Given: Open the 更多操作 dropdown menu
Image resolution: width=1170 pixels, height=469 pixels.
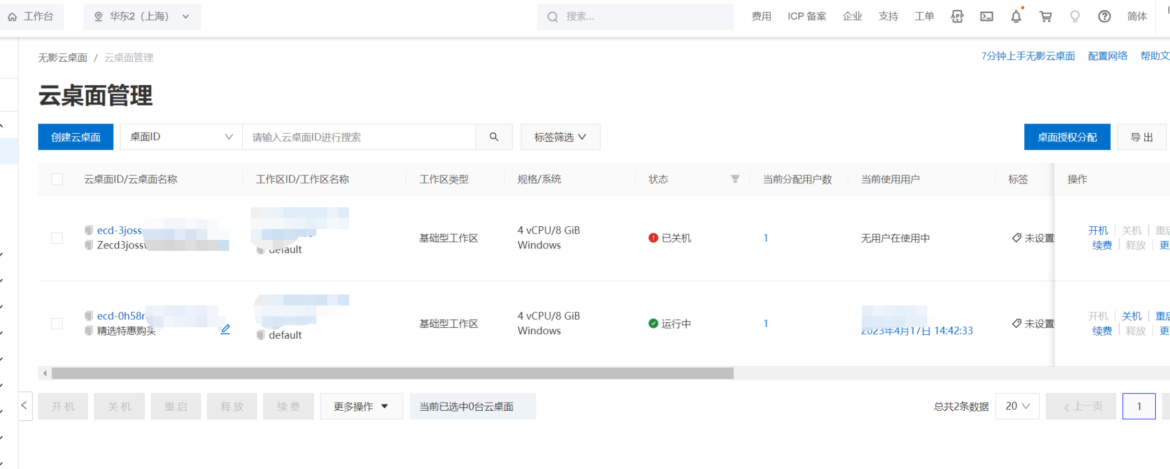Looking at the screenshot, I should (361, 406).
